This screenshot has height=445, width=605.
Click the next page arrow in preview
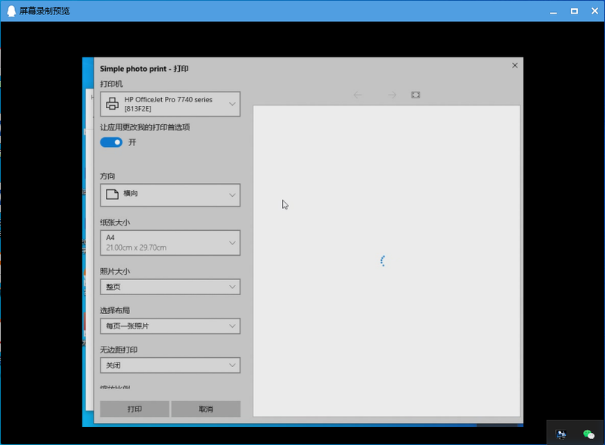392,95
